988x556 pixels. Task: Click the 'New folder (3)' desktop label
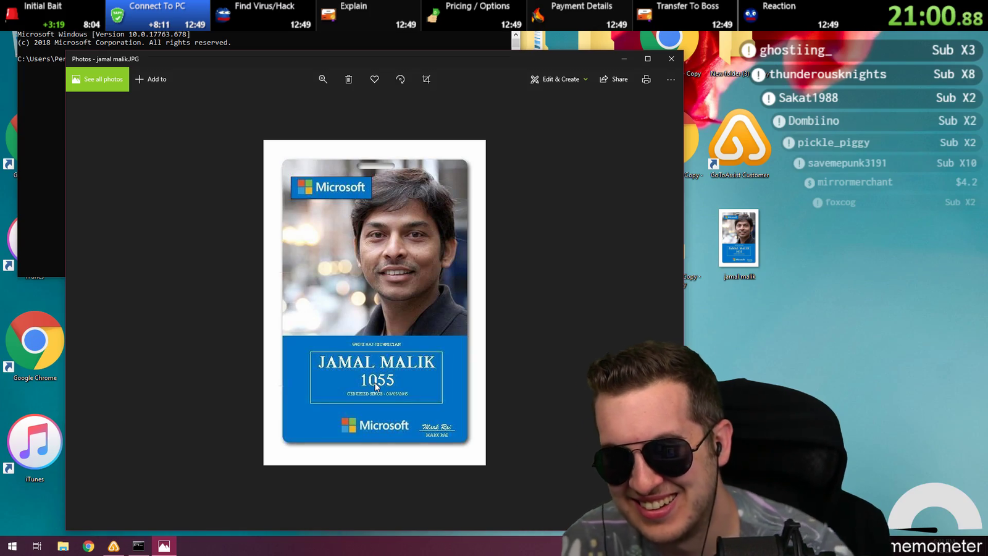coord(729,74)
